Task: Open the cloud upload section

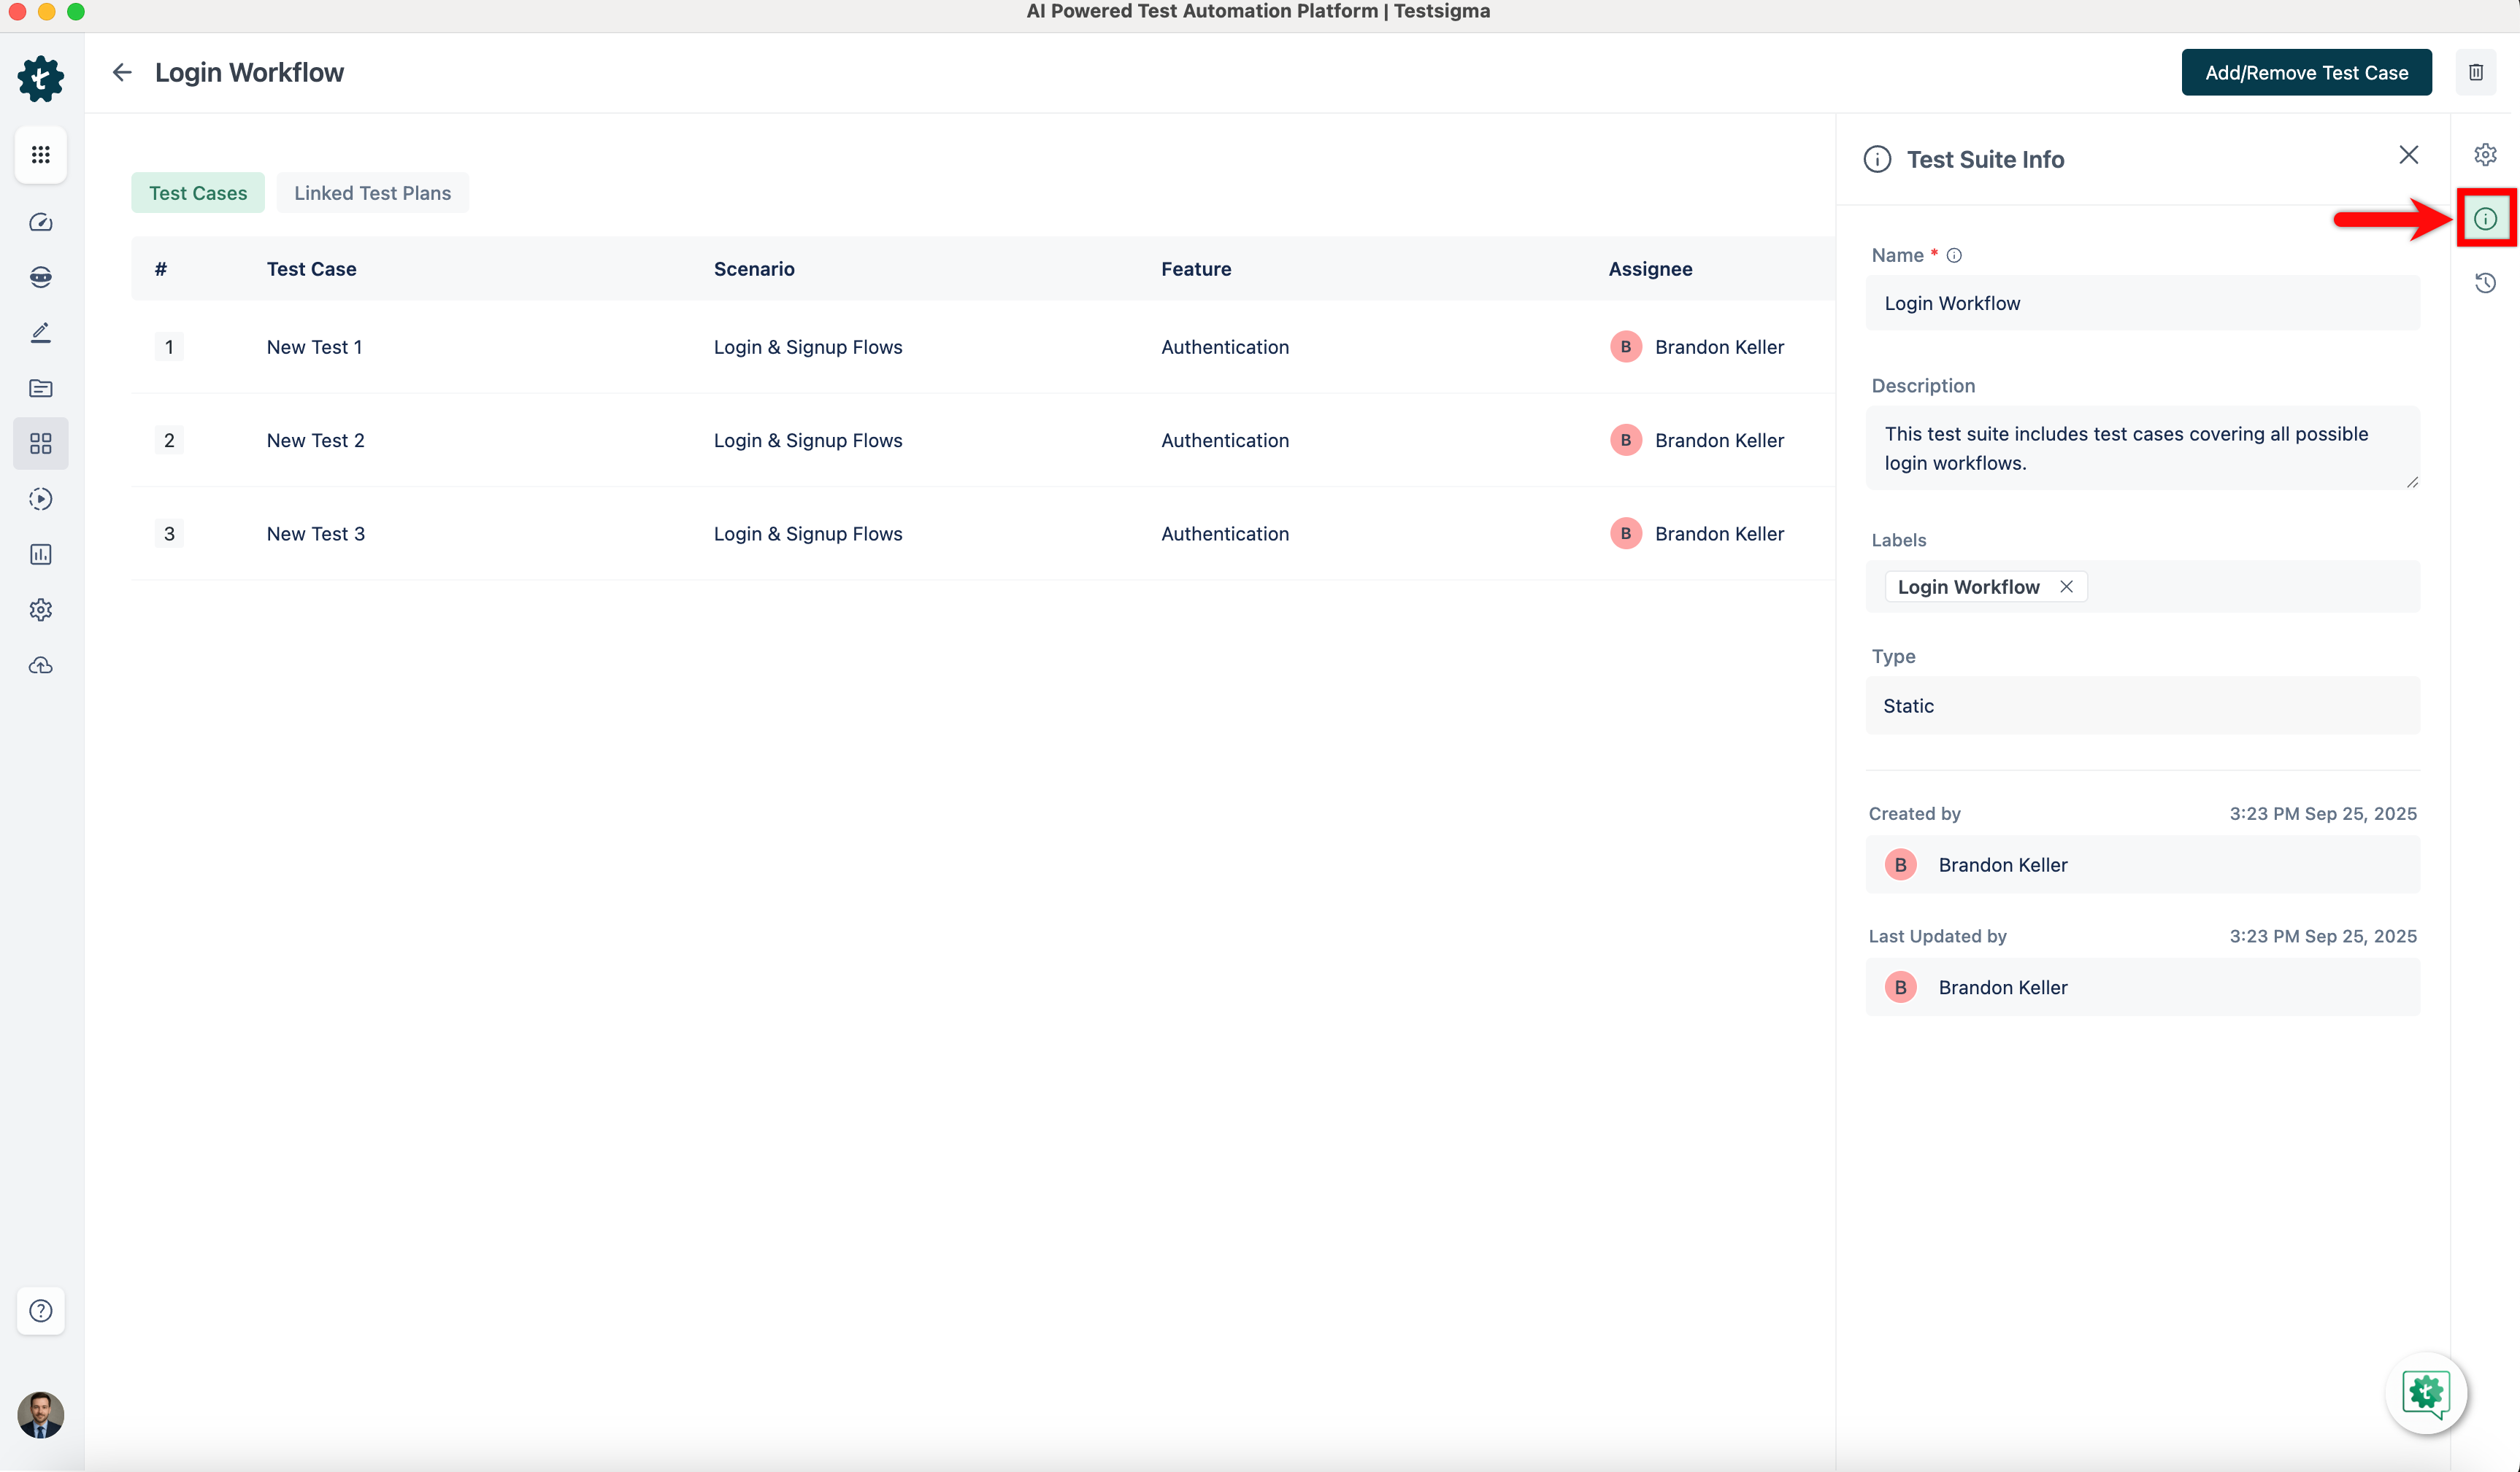Action: pyautogui.click(x=40, y=665)
